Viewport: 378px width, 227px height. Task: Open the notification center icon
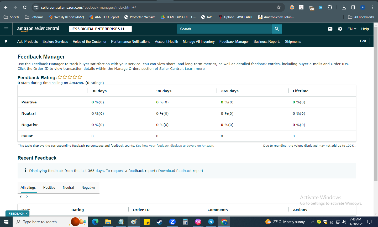pos(369,222)
